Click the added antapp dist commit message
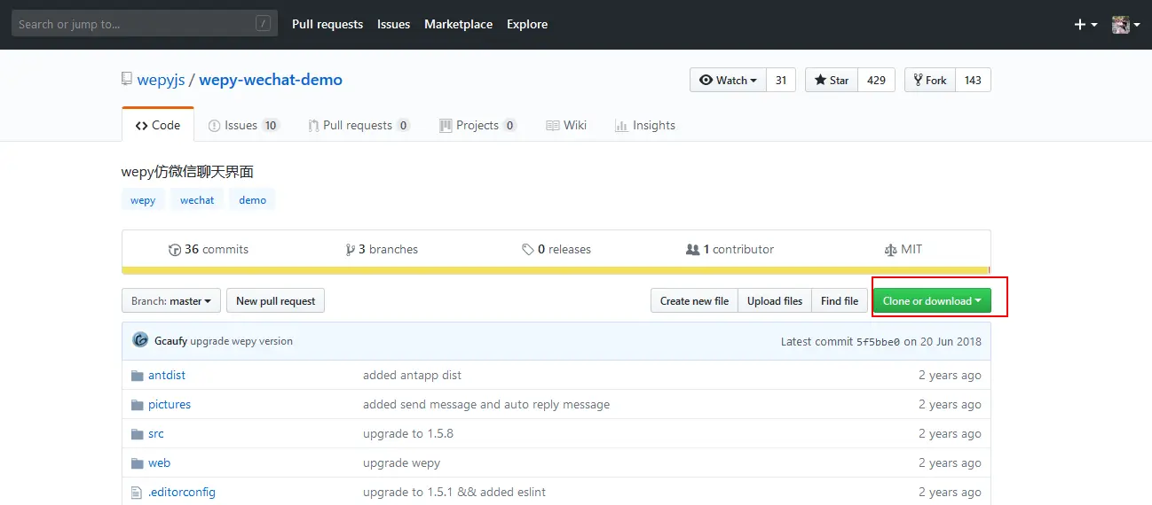Screen dimensions: 1152x505 [412, 376]
